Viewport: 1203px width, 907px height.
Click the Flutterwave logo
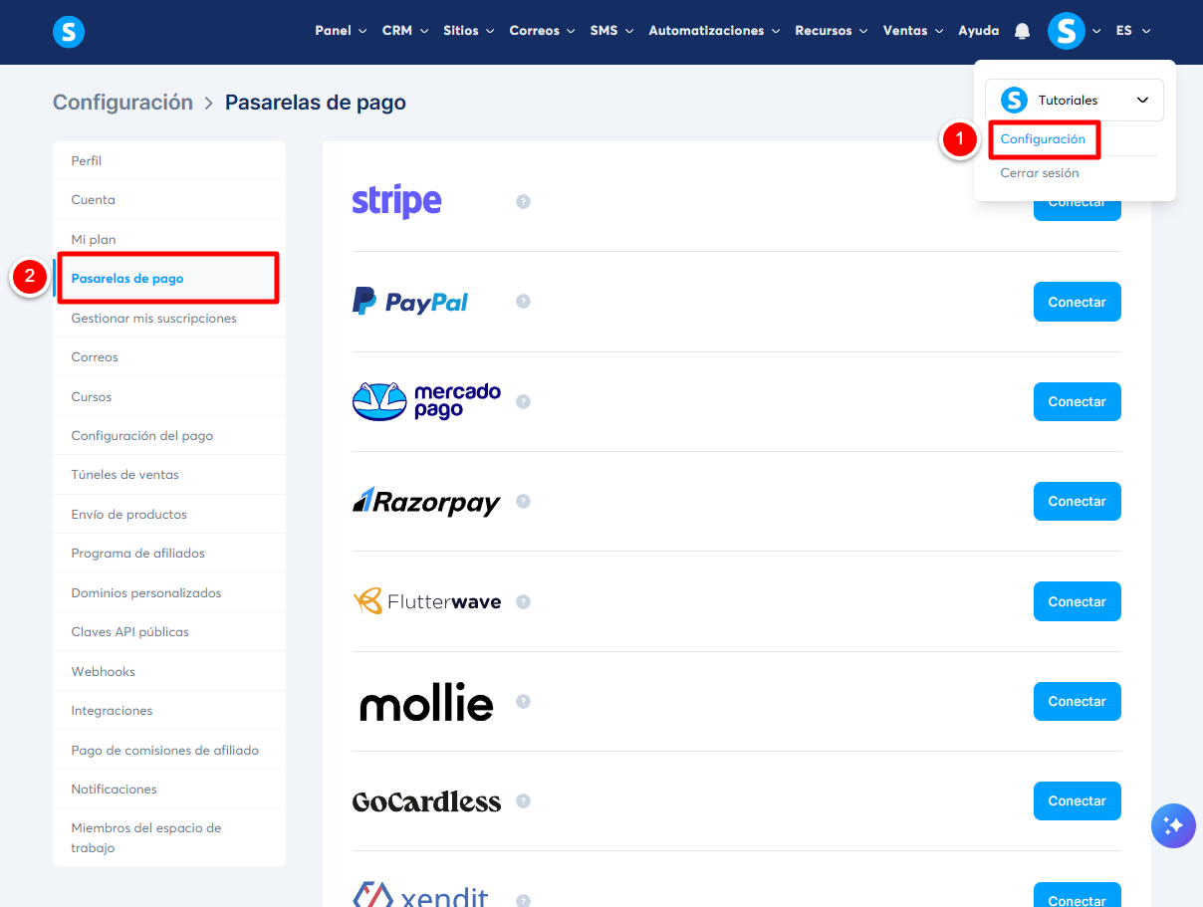point(426,601)
